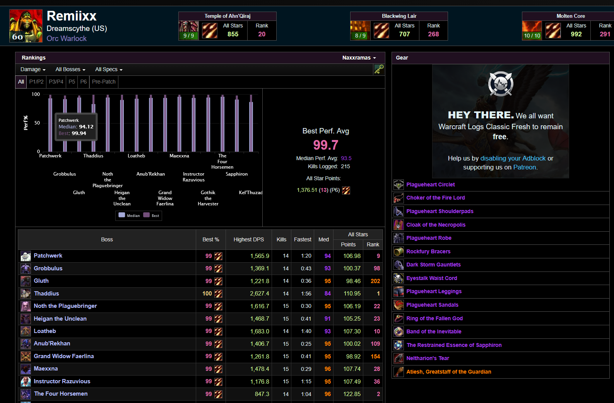Viewport: 614px width, 403px height.
Task: Open the Dark Storm Gauntlets item link
Action: (x=433, y=265)
